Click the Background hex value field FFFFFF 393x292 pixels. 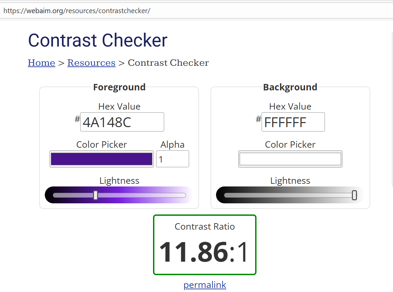pyautogui.click(x=293, y=122)
